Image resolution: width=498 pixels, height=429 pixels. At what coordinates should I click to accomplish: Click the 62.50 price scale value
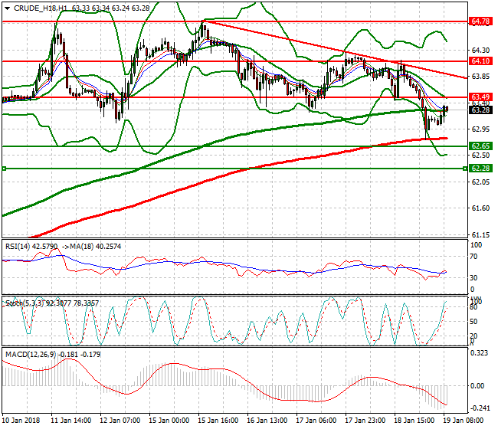pos(480,156)
